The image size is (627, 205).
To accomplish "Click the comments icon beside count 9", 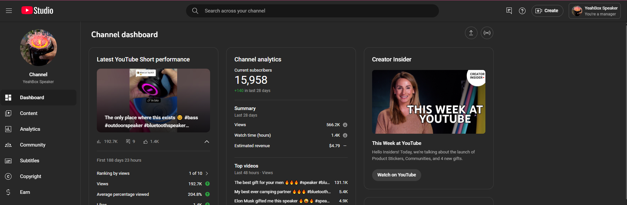I will coord(128,142).
